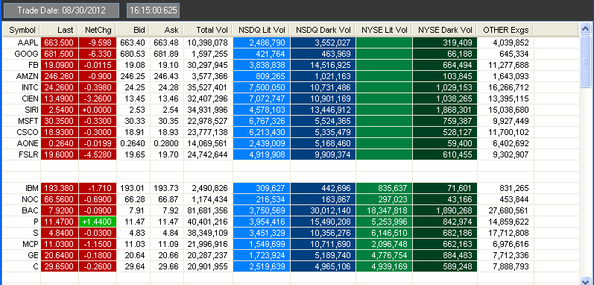
Task: Click GE last price 20.6400
Action: point(60,255)
